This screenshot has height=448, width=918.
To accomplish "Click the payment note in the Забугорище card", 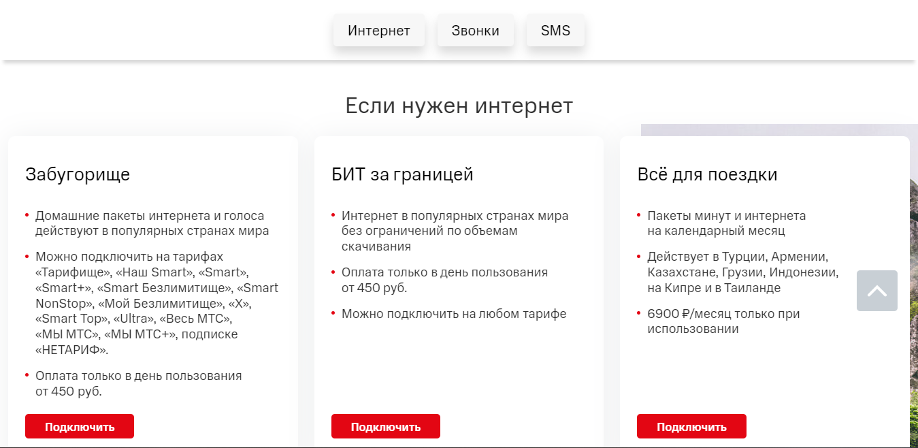I will coord(138,383).
